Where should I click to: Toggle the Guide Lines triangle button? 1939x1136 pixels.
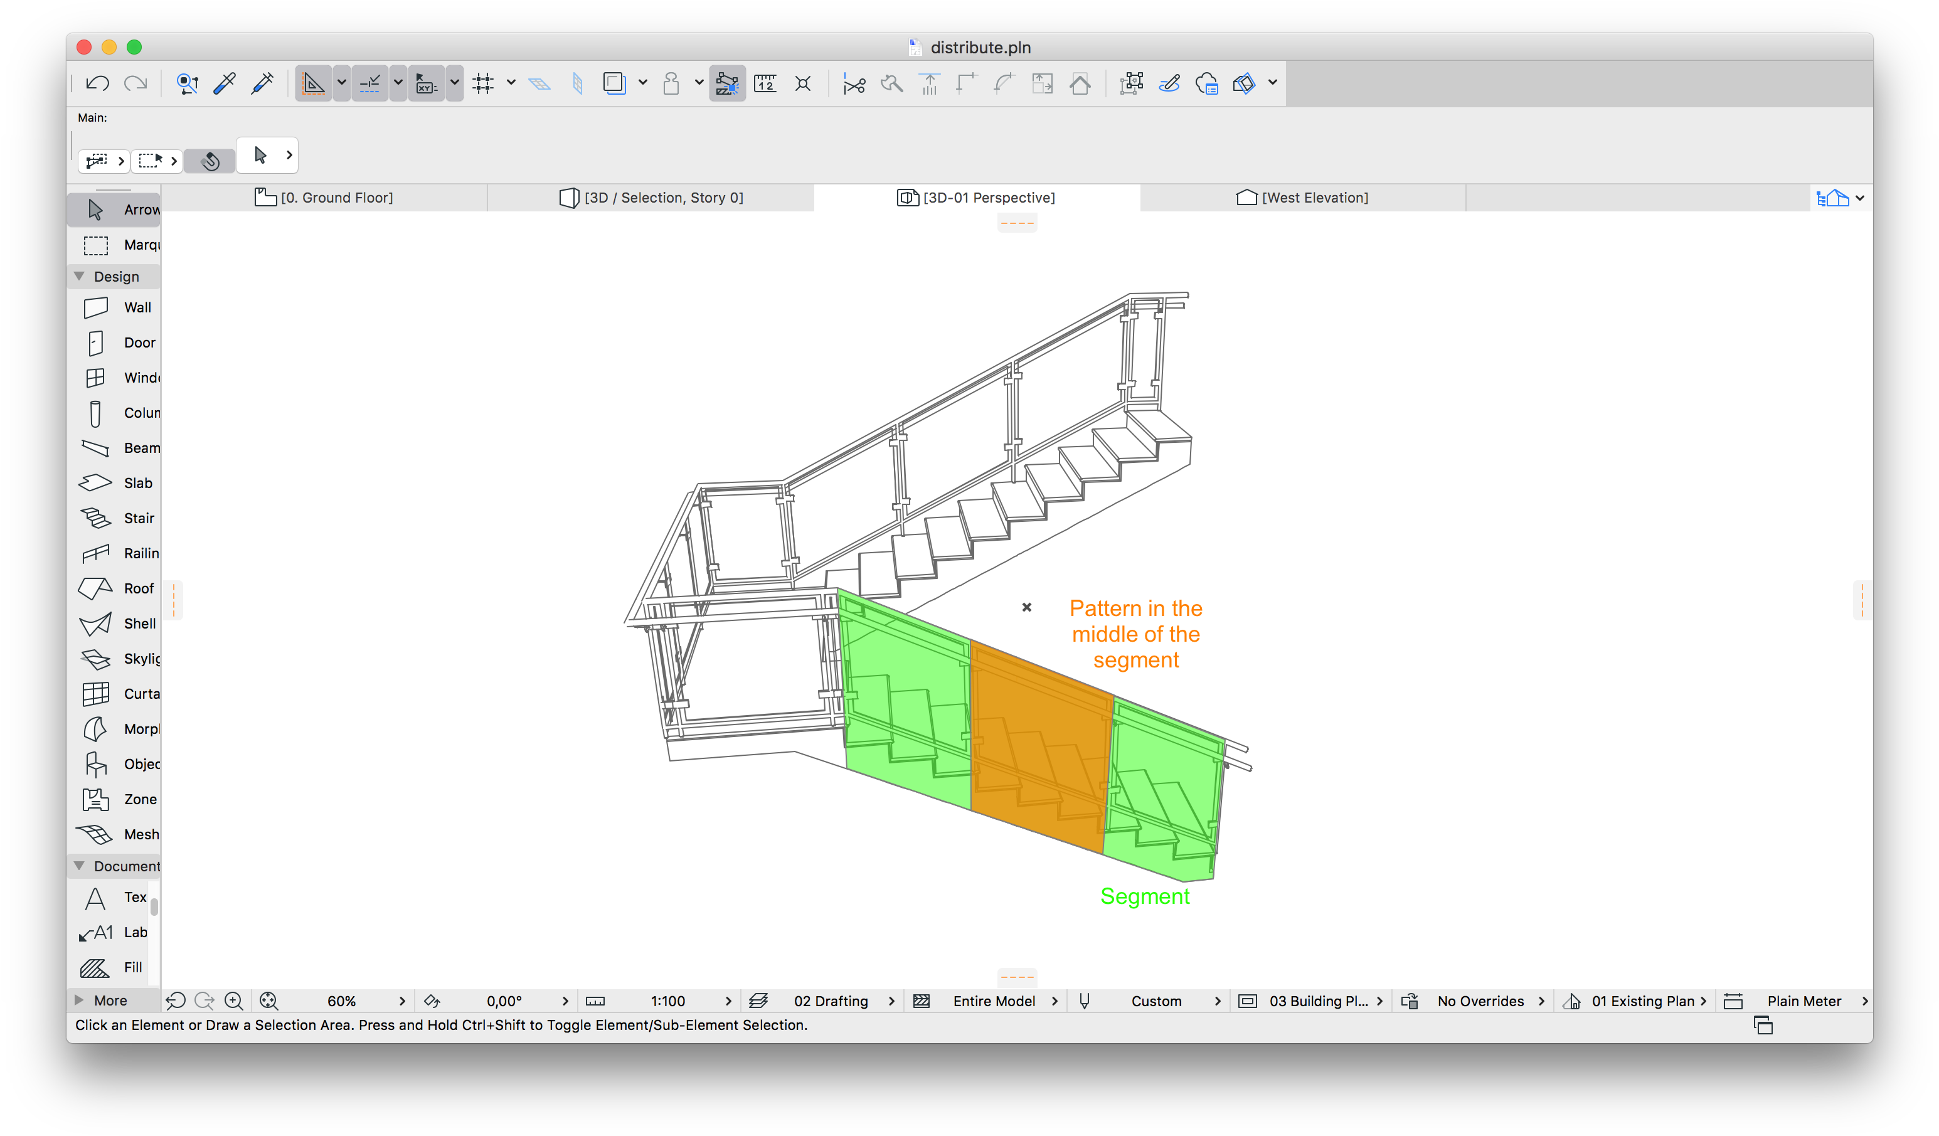pos(313,83)
